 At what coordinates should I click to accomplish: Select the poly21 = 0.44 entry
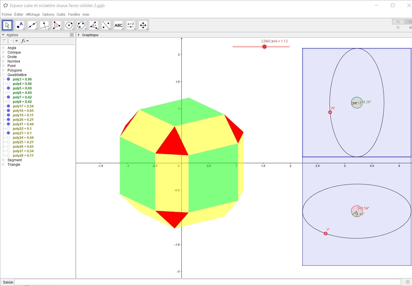pyautogui.click(x=23, y=124)
